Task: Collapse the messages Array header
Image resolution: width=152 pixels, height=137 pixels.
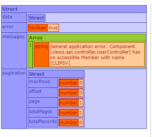Action: pos(87,38)
